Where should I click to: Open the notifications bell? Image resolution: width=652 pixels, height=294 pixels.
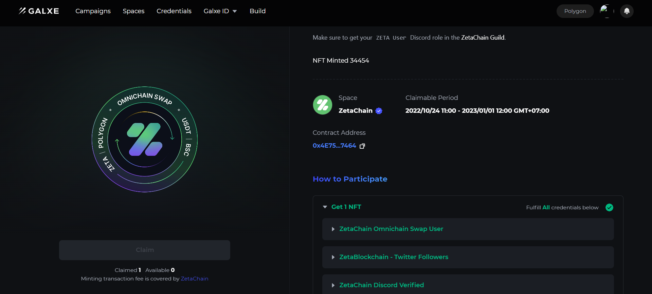pos(627,11)
